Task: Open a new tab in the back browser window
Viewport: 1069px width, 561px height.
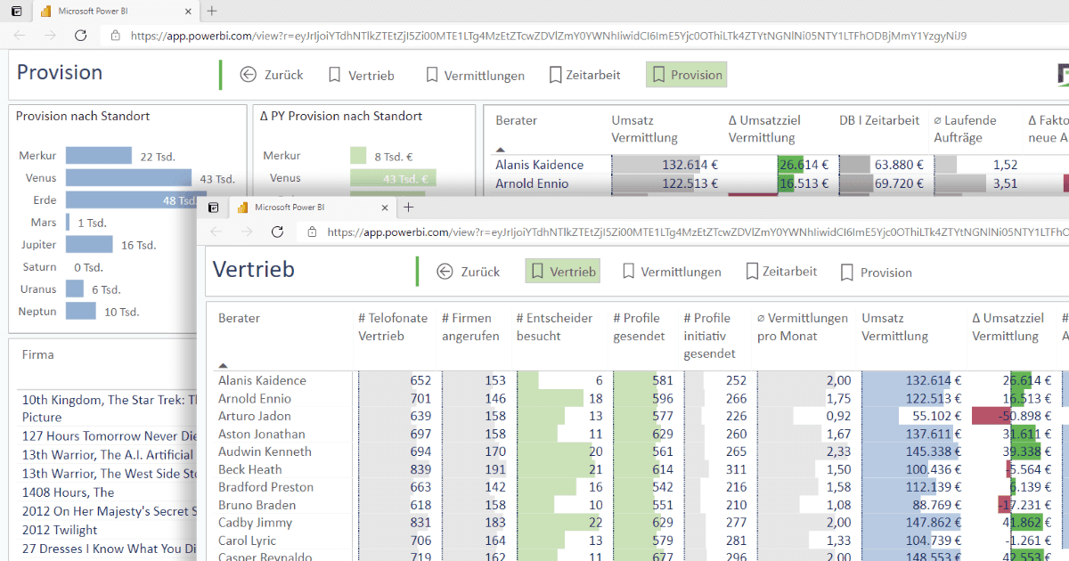Action: pyautogui.click(x=212, y=12)
